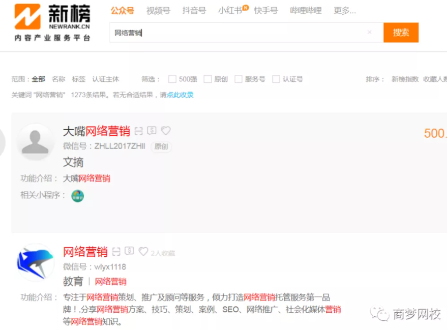Select range filter 认证主体
447x330 pixels.
coord(105,79)
